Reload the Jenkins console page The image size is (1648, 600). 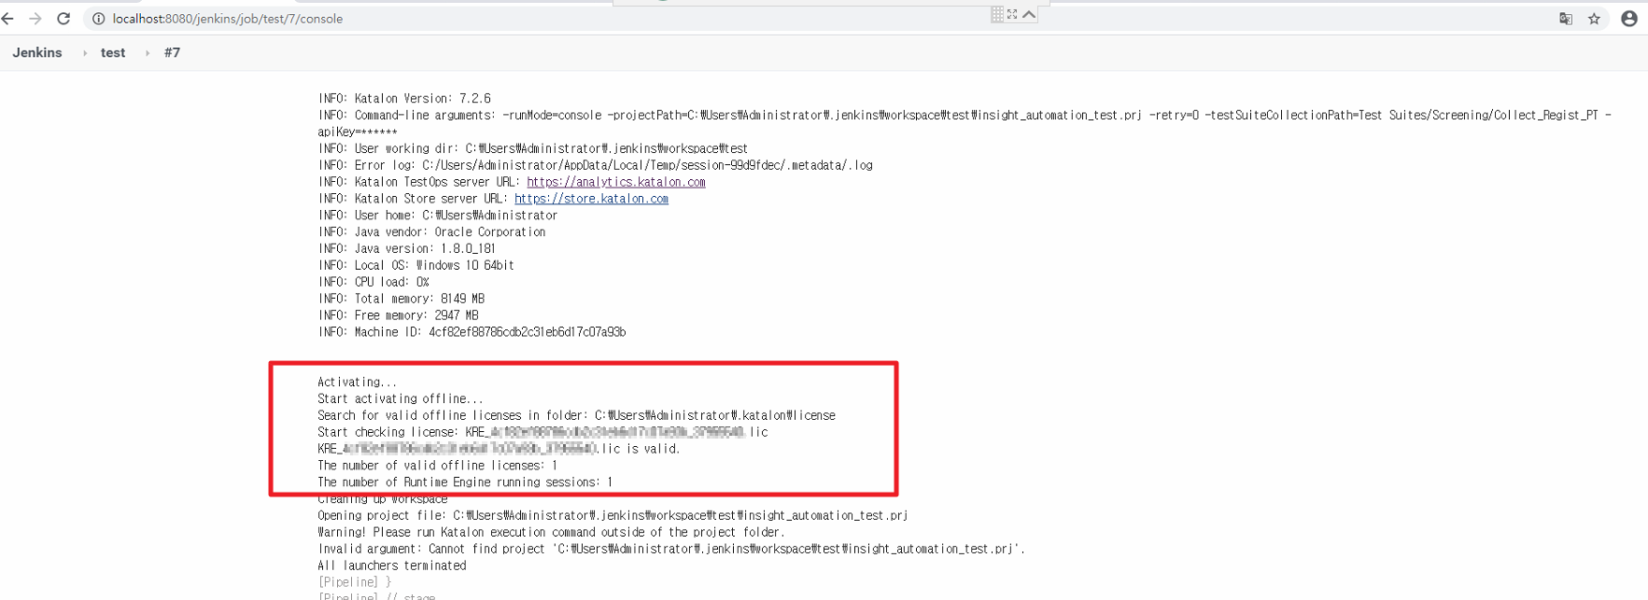click(63, 19)
